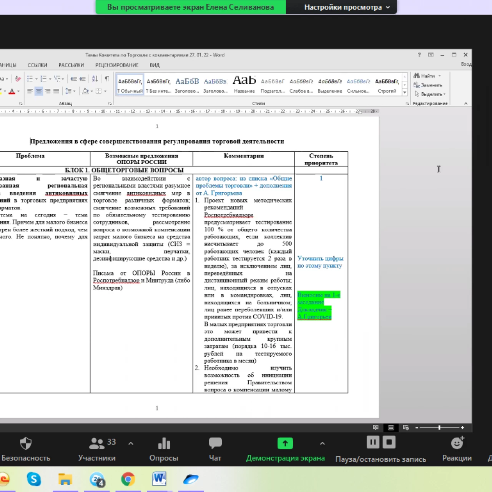The image size is (492, 492).
Task: Pause the Zoom recording
Action: (373, 442)
